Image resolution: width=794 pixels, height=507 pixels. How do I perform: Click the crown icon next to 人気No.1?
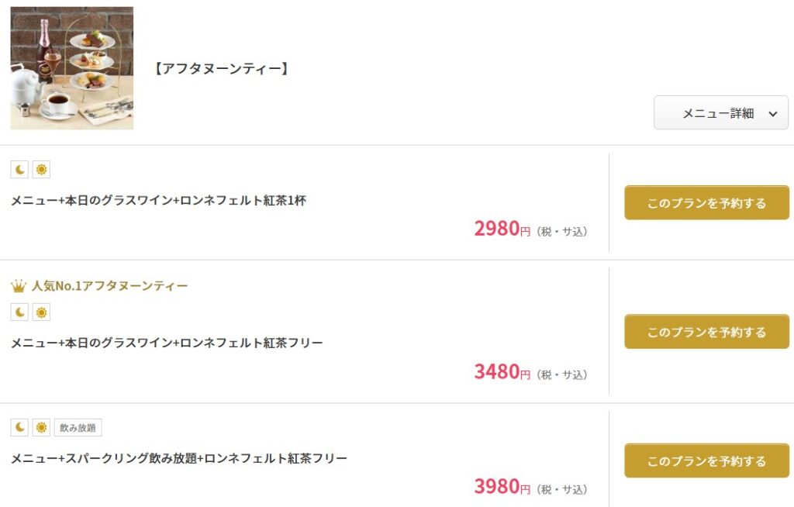19,286
